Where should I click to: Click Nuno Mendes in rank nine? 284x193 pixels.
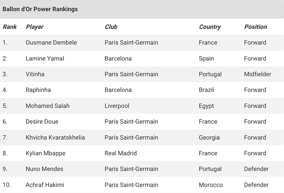[x=45, y=169]
